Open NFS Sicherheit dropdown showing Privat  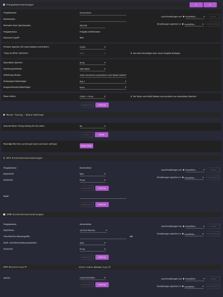92,180
